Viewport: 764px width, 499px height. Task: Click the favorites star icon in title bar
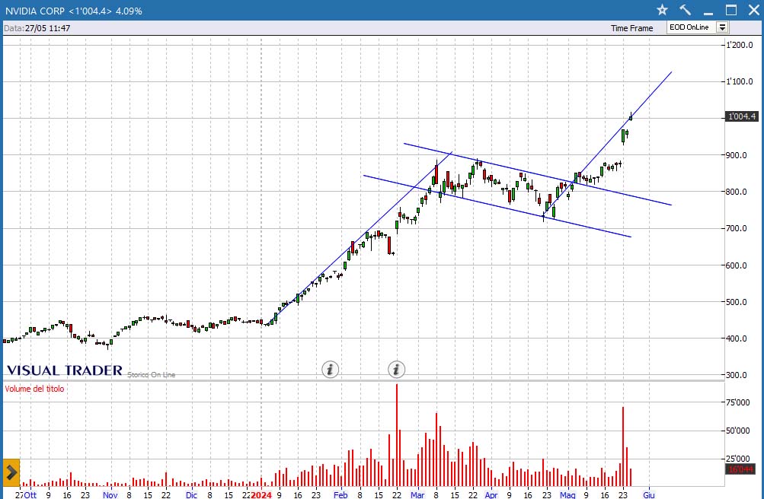click(x=662, y=10)
